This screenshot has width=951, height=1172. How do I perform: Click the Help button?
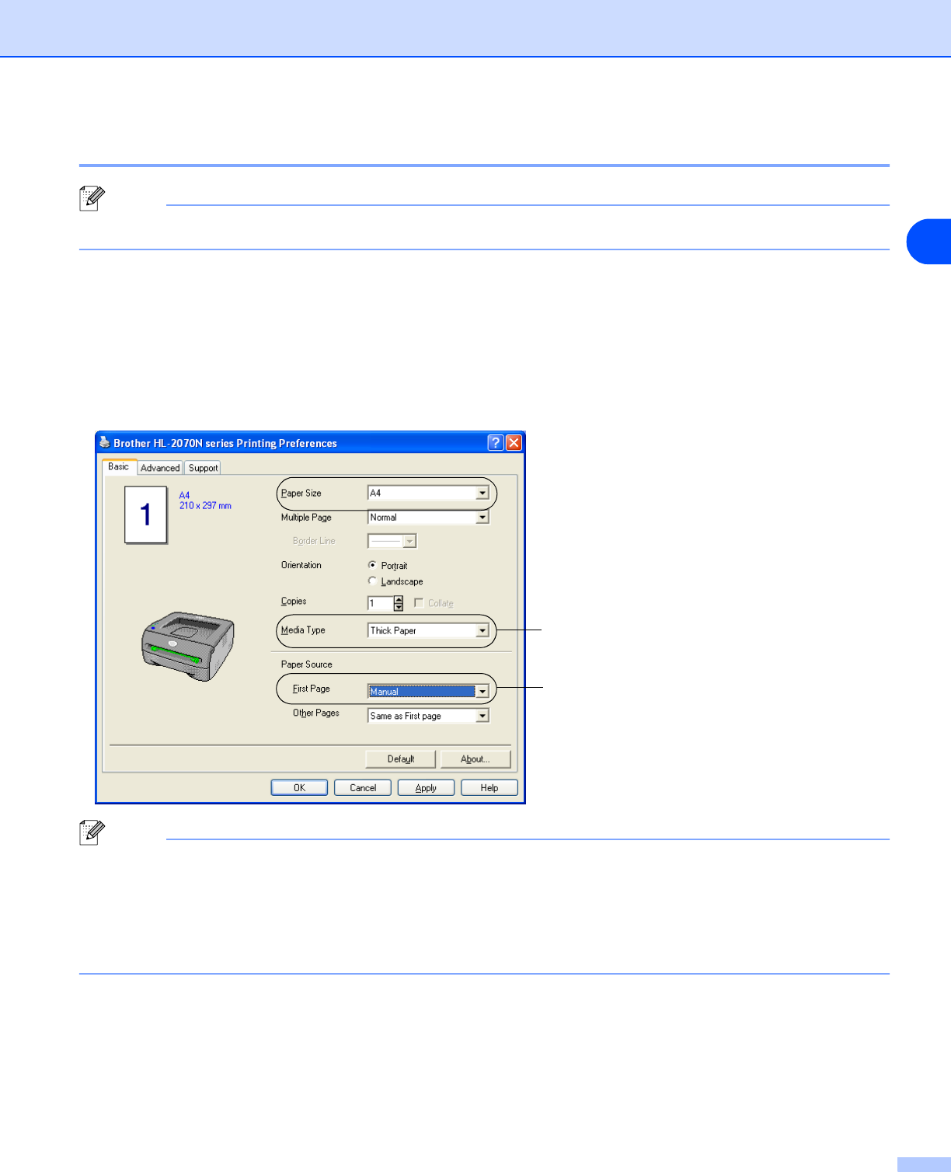point(489,787)
